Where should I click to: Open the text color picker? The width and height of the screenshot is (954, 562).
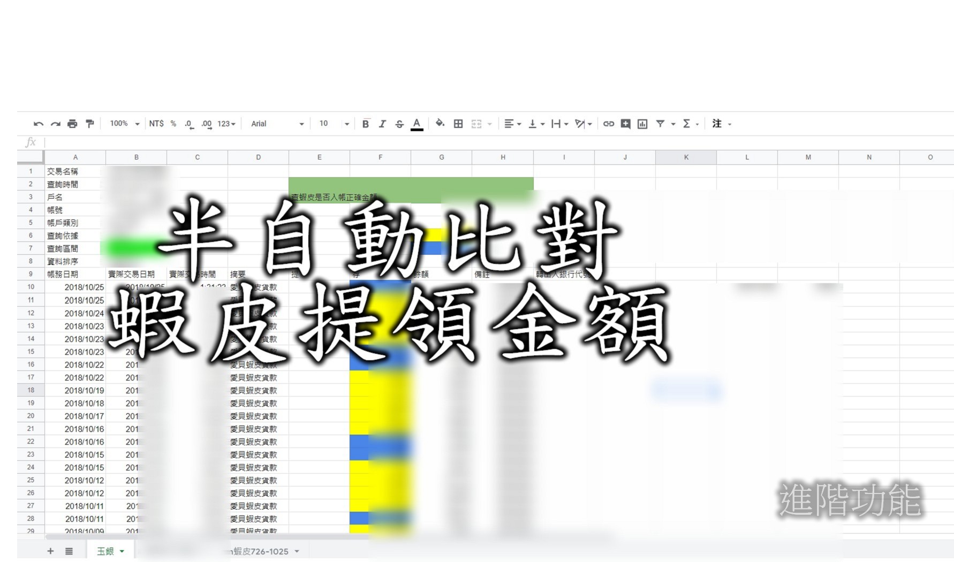pos(417,123)
